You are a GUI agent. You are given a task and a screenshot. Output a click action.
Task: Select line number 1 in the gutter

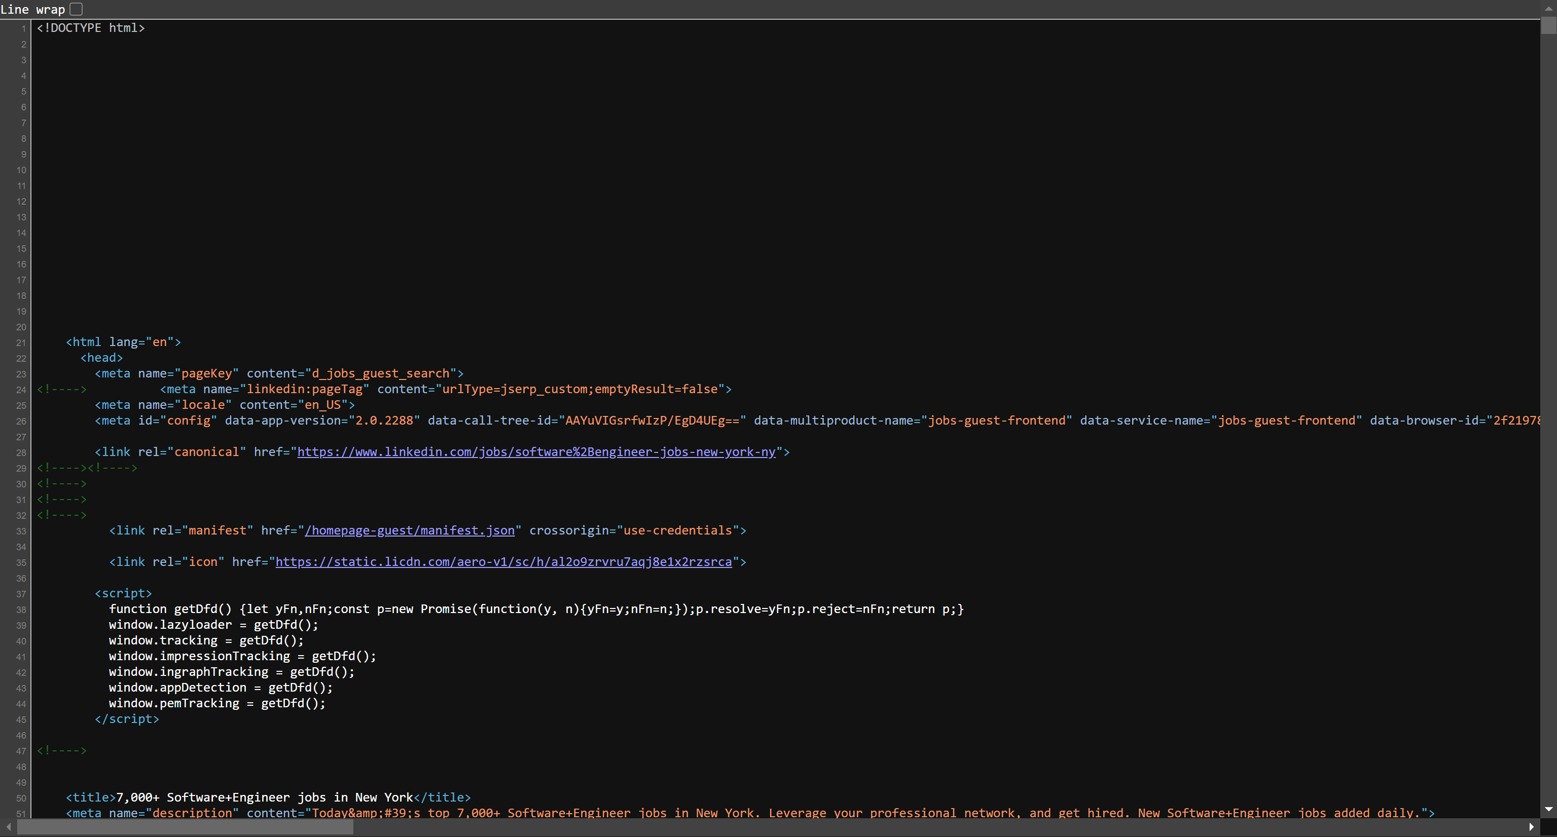click(x=23, y=28)
